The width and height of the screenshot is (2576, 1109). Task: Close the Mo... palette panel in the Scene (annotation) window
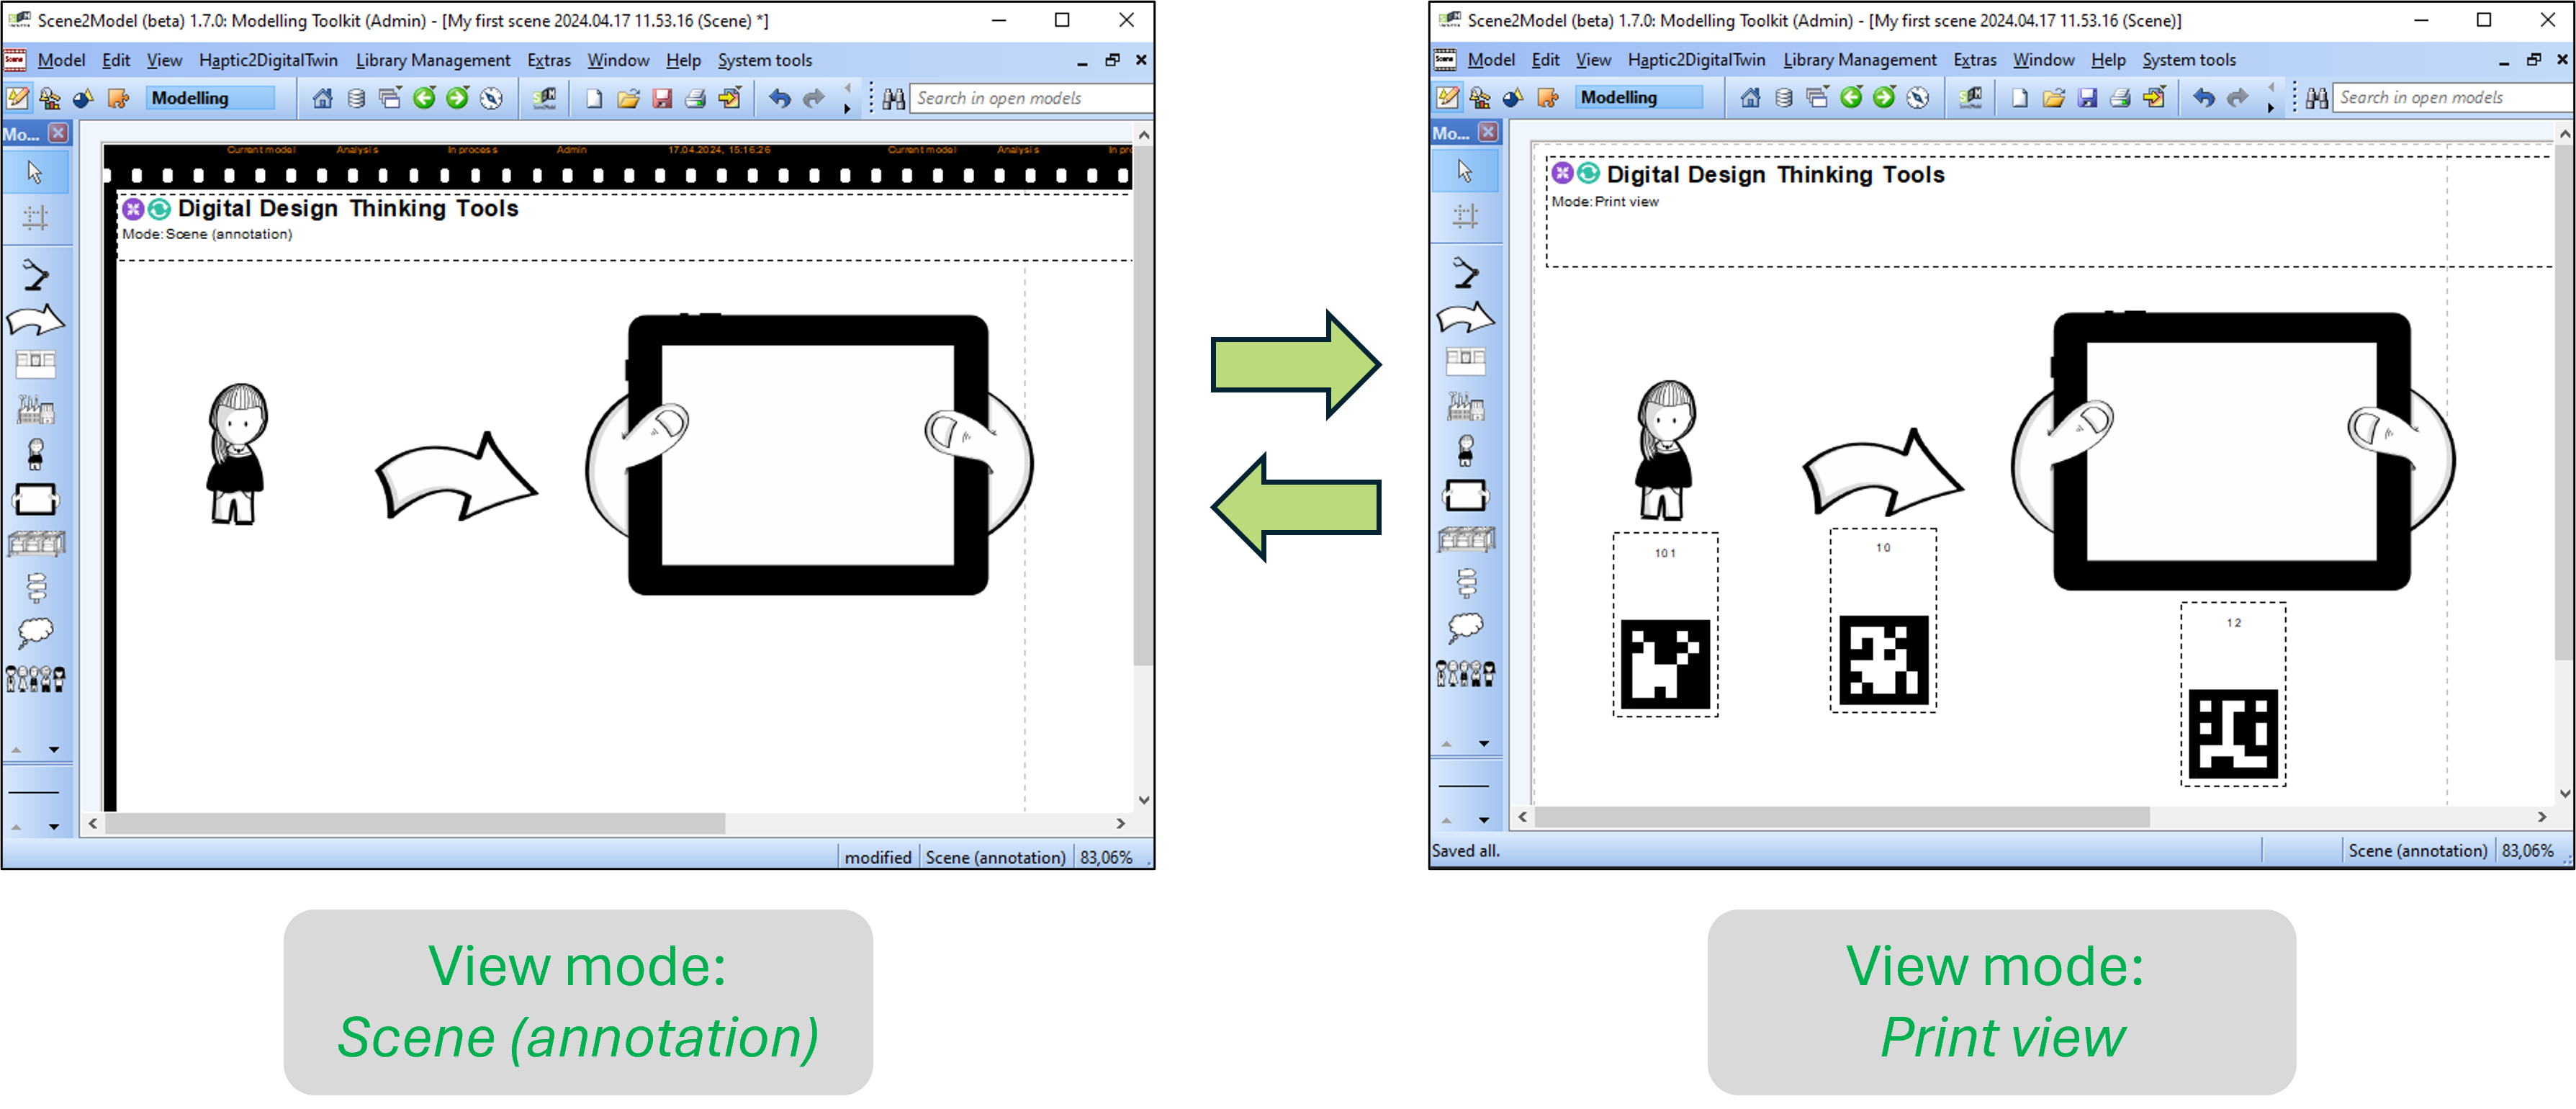tap(59, 133)
